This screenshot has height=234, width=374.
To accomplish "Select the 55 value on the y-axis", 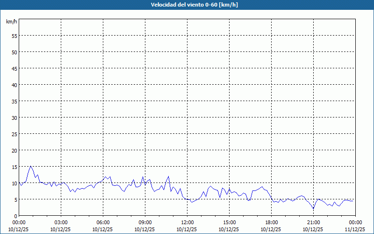I will (x=14, y=36).
